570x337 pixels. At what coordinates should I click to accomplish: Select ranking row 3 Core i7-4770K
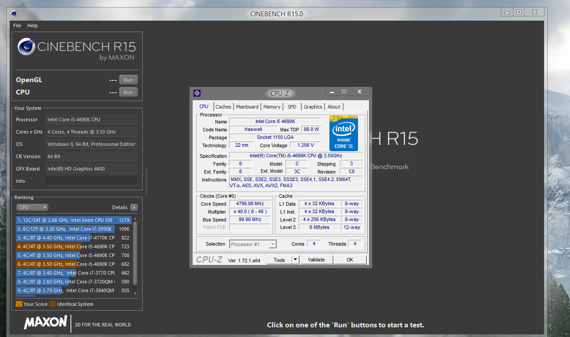point(73,238)
